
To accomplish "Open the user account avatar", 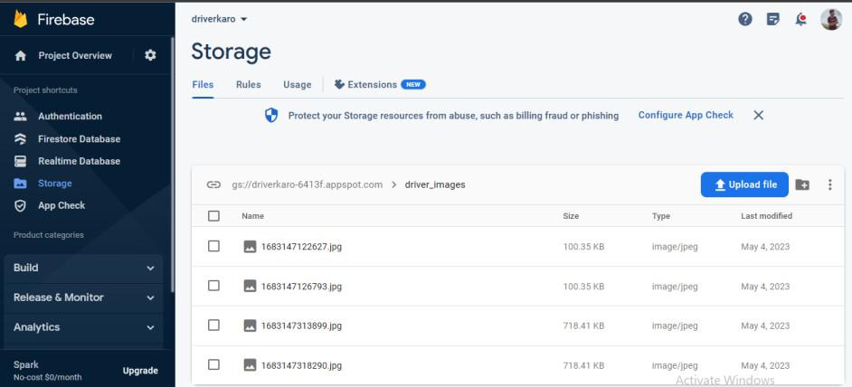I will [x=830, y=19].
